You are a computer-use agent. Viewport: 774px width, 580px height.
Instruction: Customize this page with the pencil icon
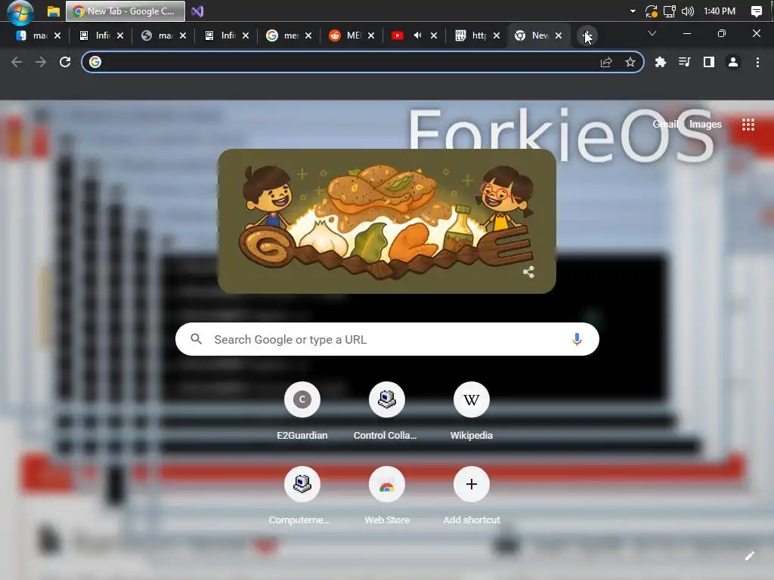click(x=749, y=557)
